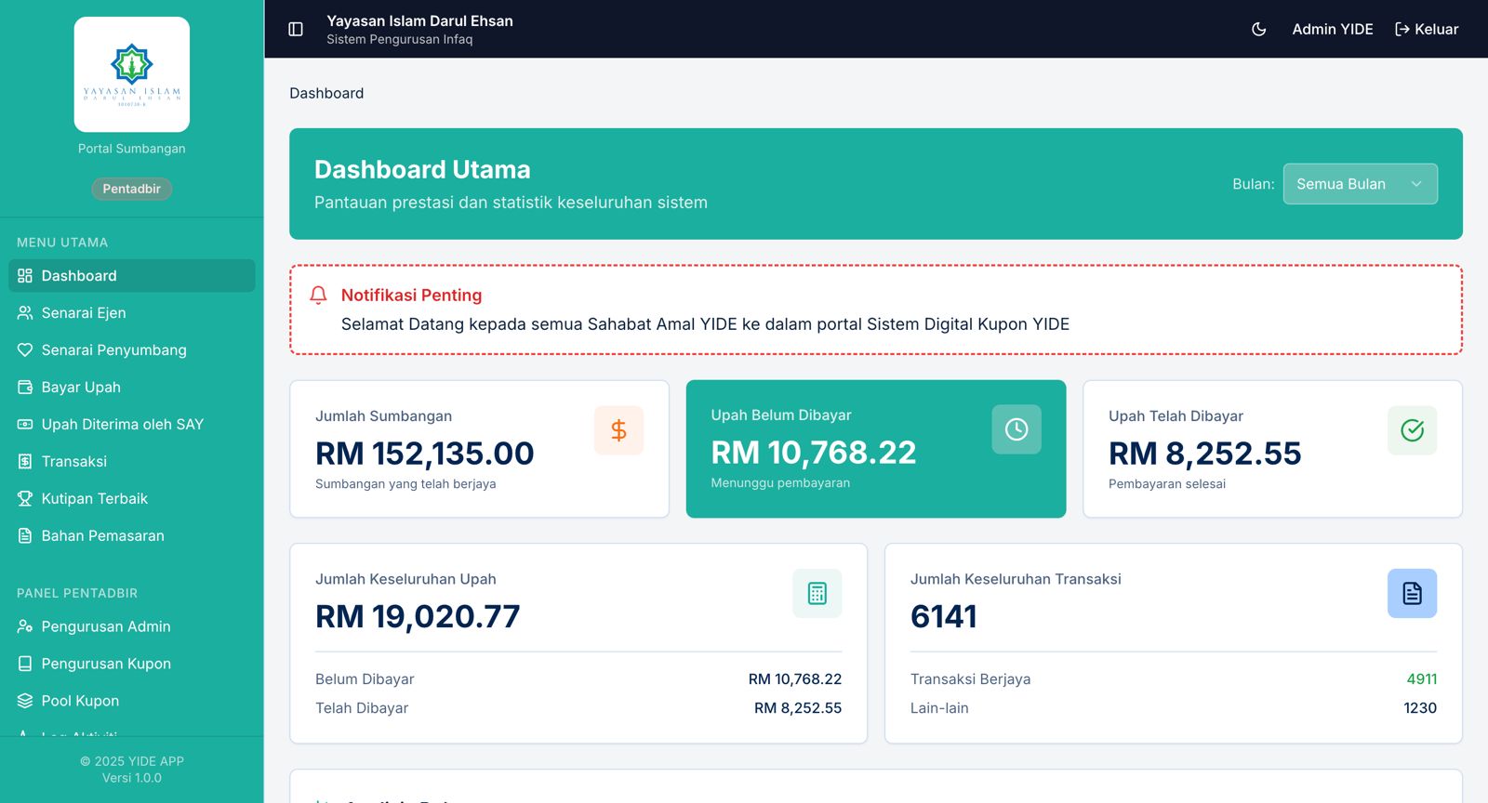Click the trophy icon beside Kutipan Terbaik
The image size is (1488, 803).
click(25, 499)
